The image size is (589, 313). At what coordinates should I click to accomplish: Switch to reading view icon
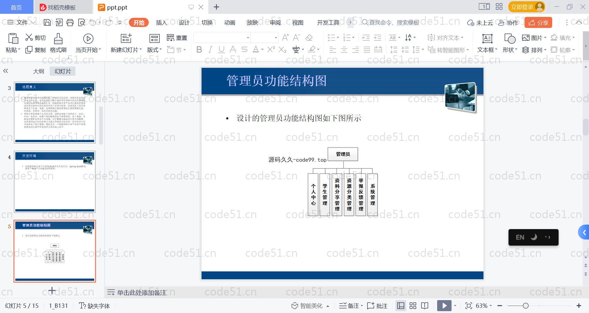pyautogui.click(x=425, y=306)
